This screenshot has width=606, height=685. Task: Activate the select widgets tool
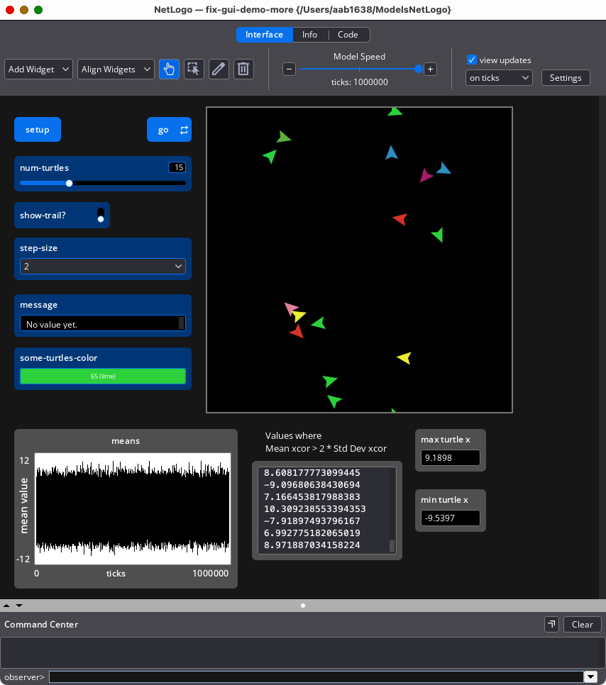194,69
